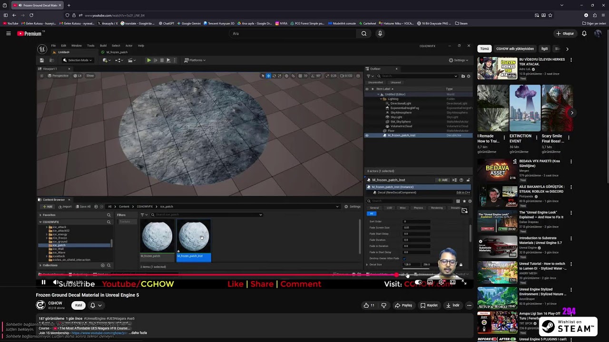Open the Unreal Window menu

pos(76,46)
